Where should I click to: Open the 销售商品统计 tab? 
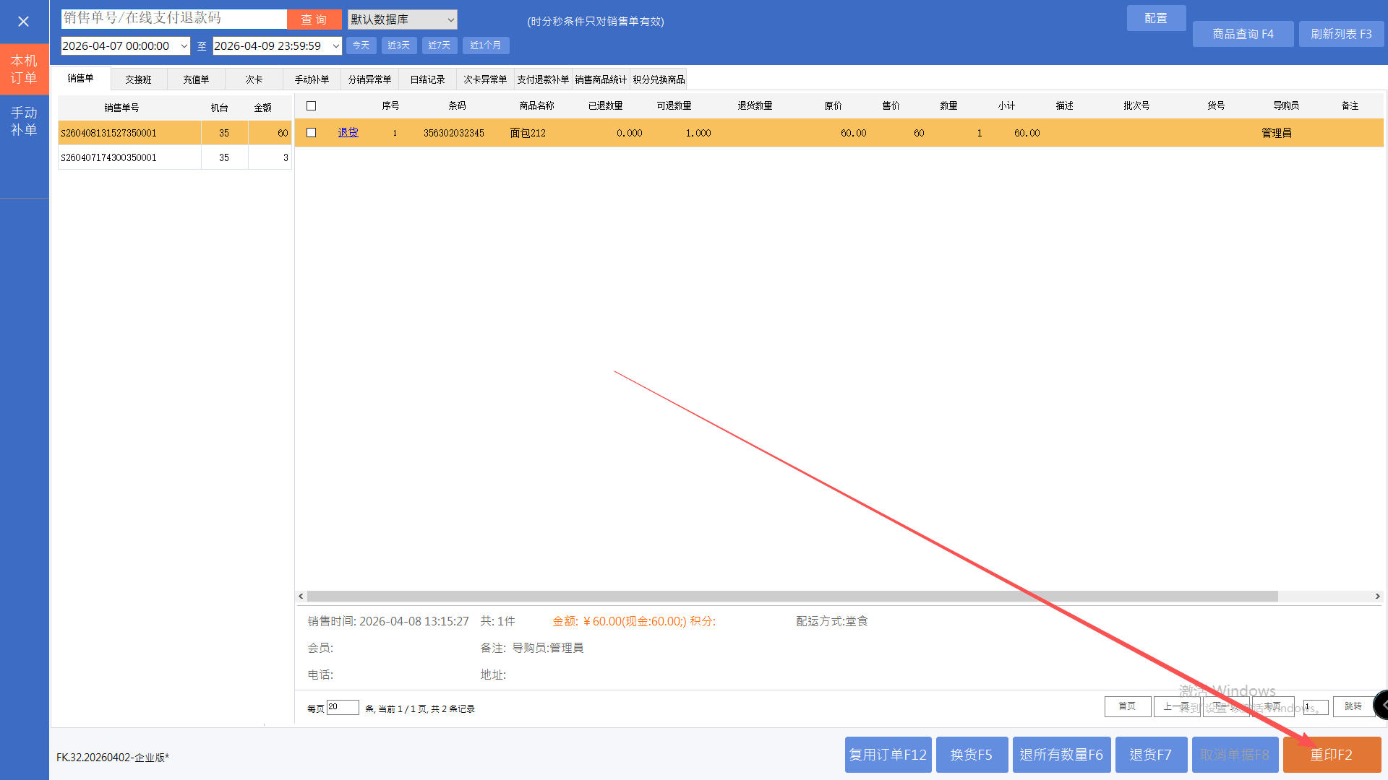tap(601, 79)
